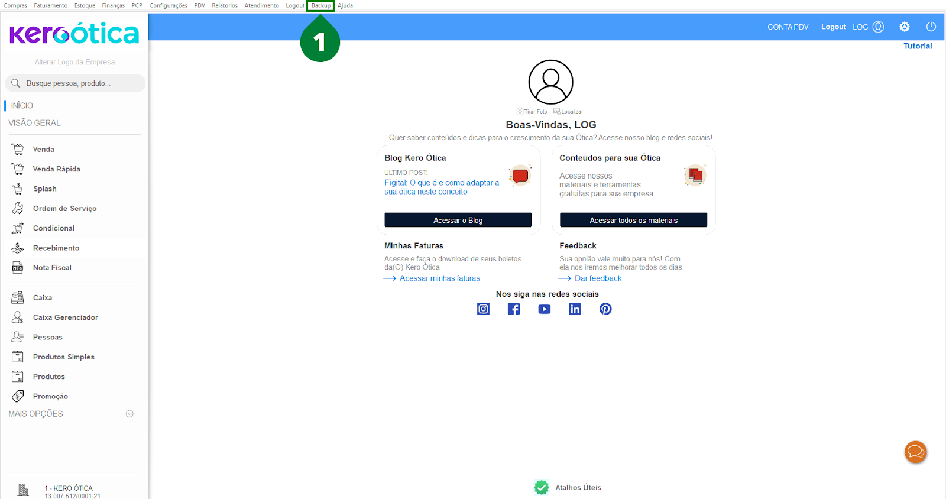Click the Acessar o Blog button
The height and width of the screenshot is (499, 946).
coord(458,220)
